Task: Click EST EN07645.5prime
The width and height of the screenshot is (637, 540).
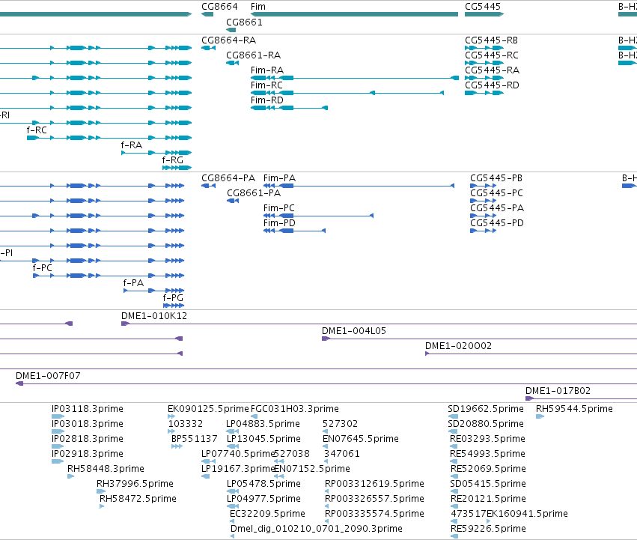Action: pyautogui.click(x=361, y=439)
